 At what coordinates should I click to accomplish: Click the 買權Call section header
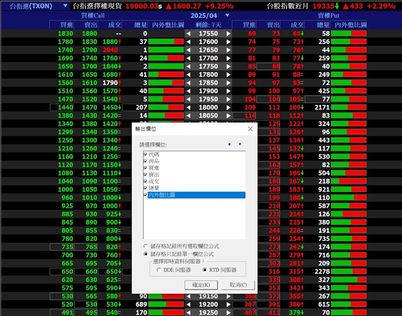[x=93, y=16]
